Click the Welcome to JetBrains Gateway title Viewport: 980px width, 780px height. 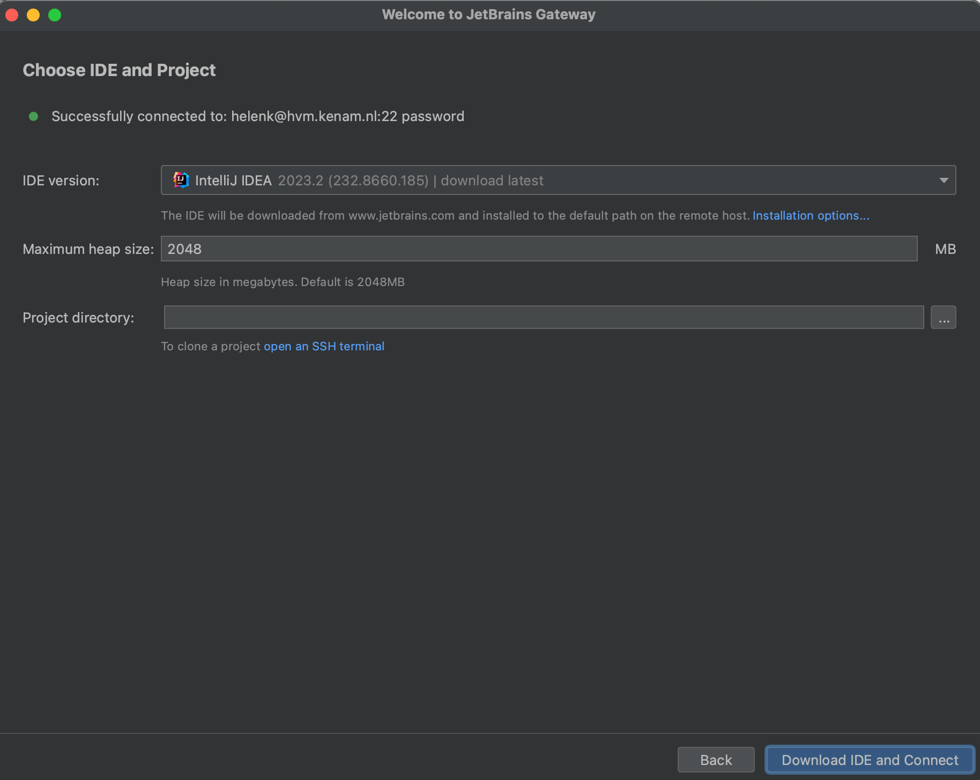coord(488,14)
